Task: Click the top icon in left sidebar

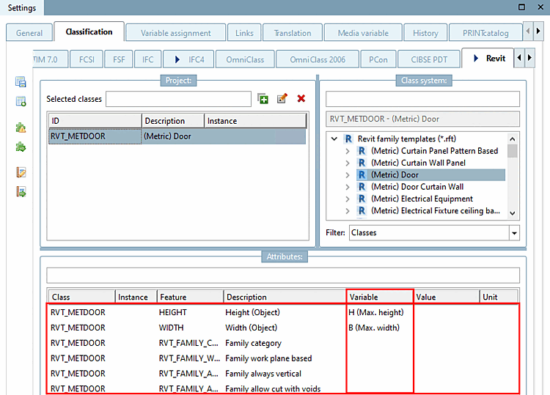Action: pyautogui.click(x=21, y=82)
